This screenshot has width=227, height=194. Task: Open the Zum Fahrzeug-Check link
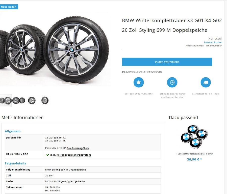pos(78,148)
